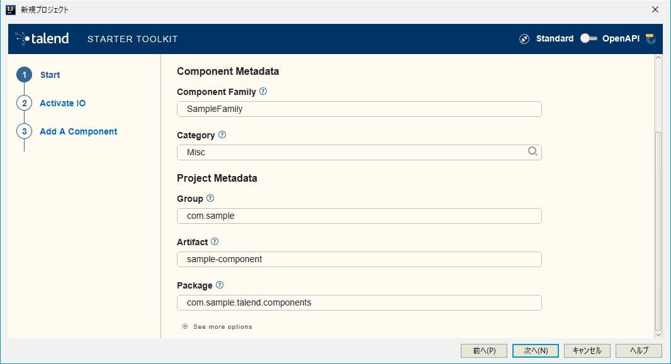Click the 前へ(P) previous button
Image resolution: width=671 pixels, height=364 pixels.
click(484, 351)
